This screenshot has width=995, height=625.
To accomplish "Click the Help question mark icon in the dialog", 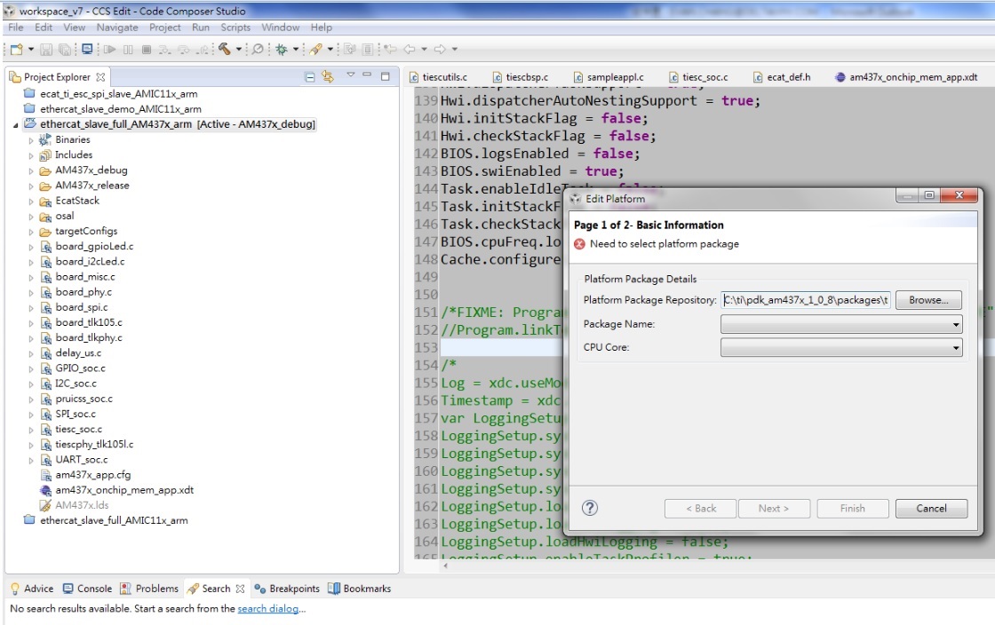I will [x=590, y=508].
